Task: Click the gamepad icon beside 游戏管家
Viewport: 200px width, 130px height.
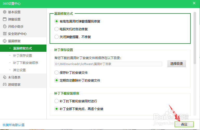Action: click(5, 84)
